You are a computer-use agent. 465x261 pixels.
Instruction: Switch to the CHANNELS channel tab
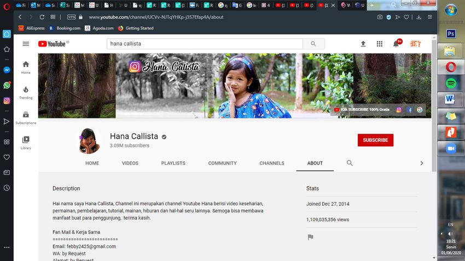pos(272,163)
